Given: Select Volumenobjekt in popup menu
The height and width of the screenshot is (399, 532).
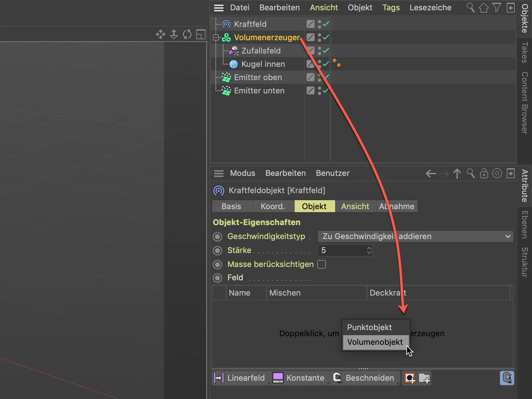Looking at the screenshot, I should pyautogui.click(x=376, y=342).
